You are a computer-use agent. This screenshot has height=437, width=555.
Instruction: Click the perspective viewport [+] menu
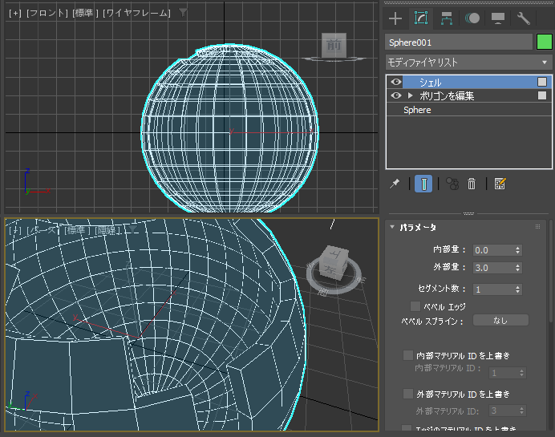pyautogui.click(x=15, y=230)
